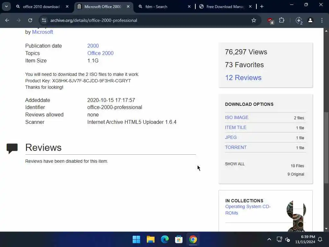Open site information icon in address bar
Image resolution: width=329 pixels, height=247 pixels.
(44, 20)
